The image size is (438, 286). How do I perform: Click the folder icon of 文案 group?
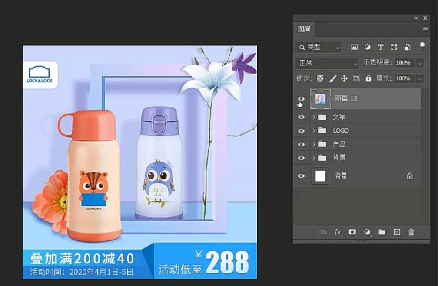(322, 117)
